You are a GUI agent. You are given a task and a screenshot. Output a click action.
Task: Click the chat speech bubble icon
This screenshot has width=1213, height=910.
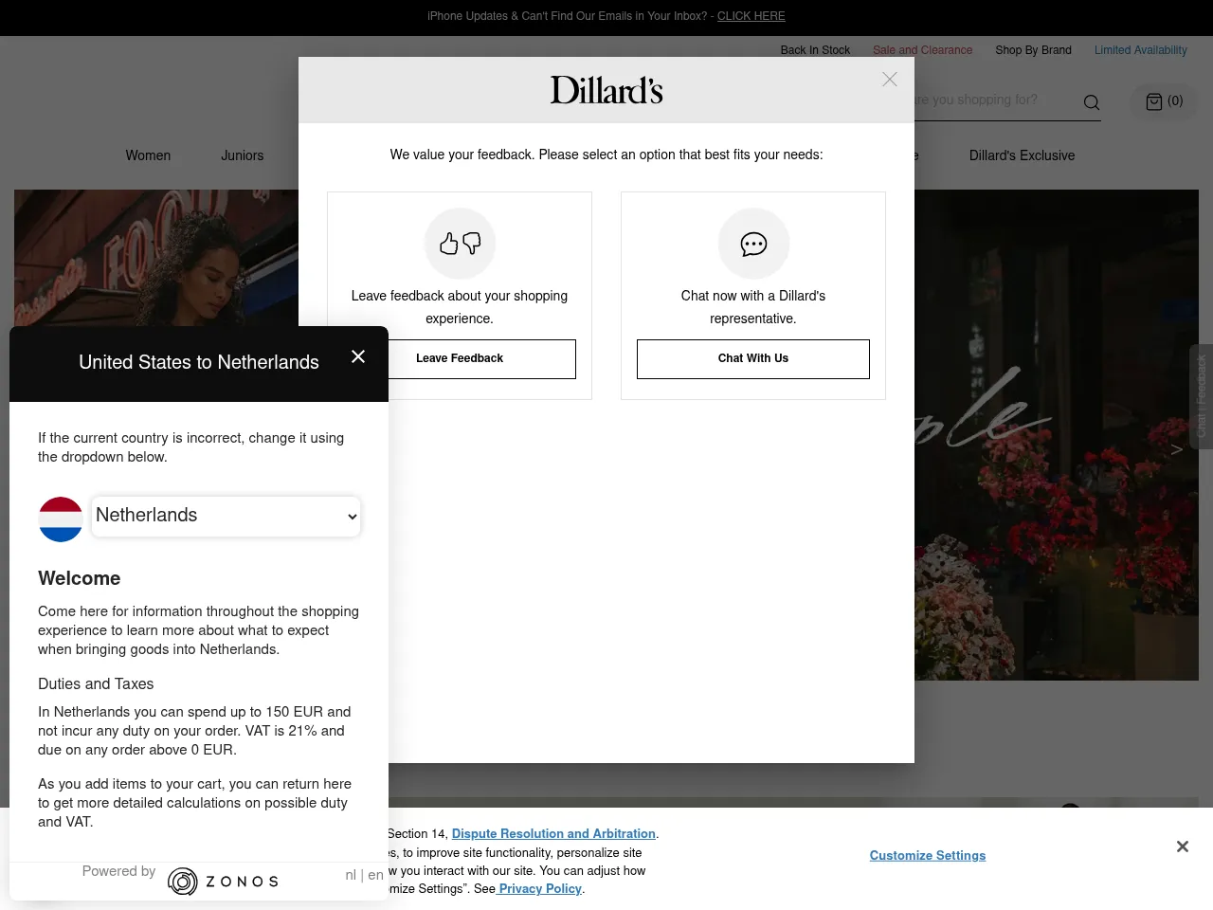coord(752,244)
